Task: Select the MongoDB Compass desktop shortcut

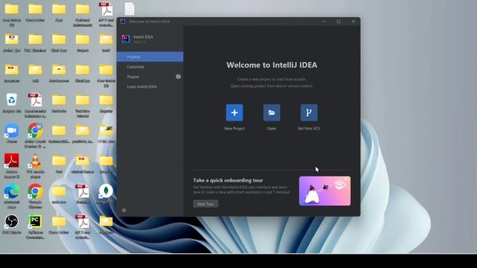Action: pos(106,194)
